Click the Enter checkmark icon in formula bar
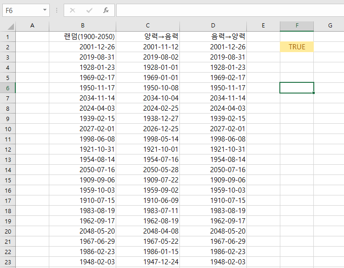Image resolution: width=344 pixels, height=268 pixels. (x=89, y=10)
